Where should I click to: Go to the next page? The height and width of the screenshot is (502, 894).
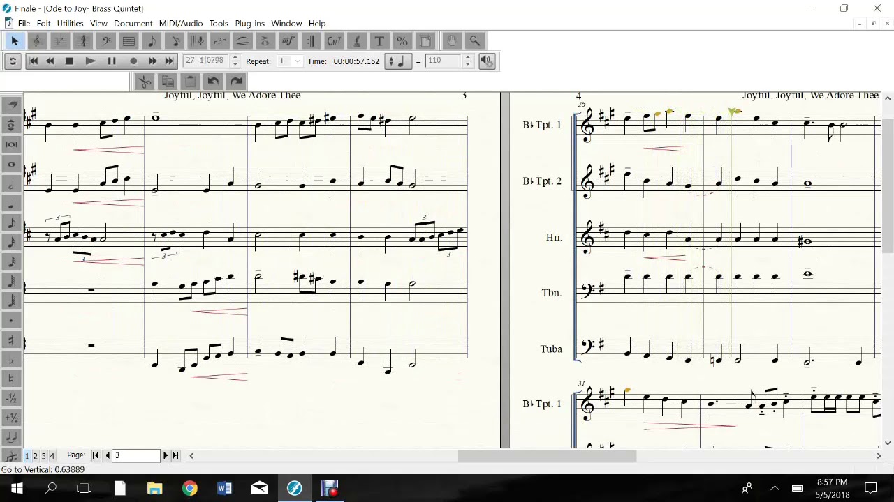[x=166, y=455]
